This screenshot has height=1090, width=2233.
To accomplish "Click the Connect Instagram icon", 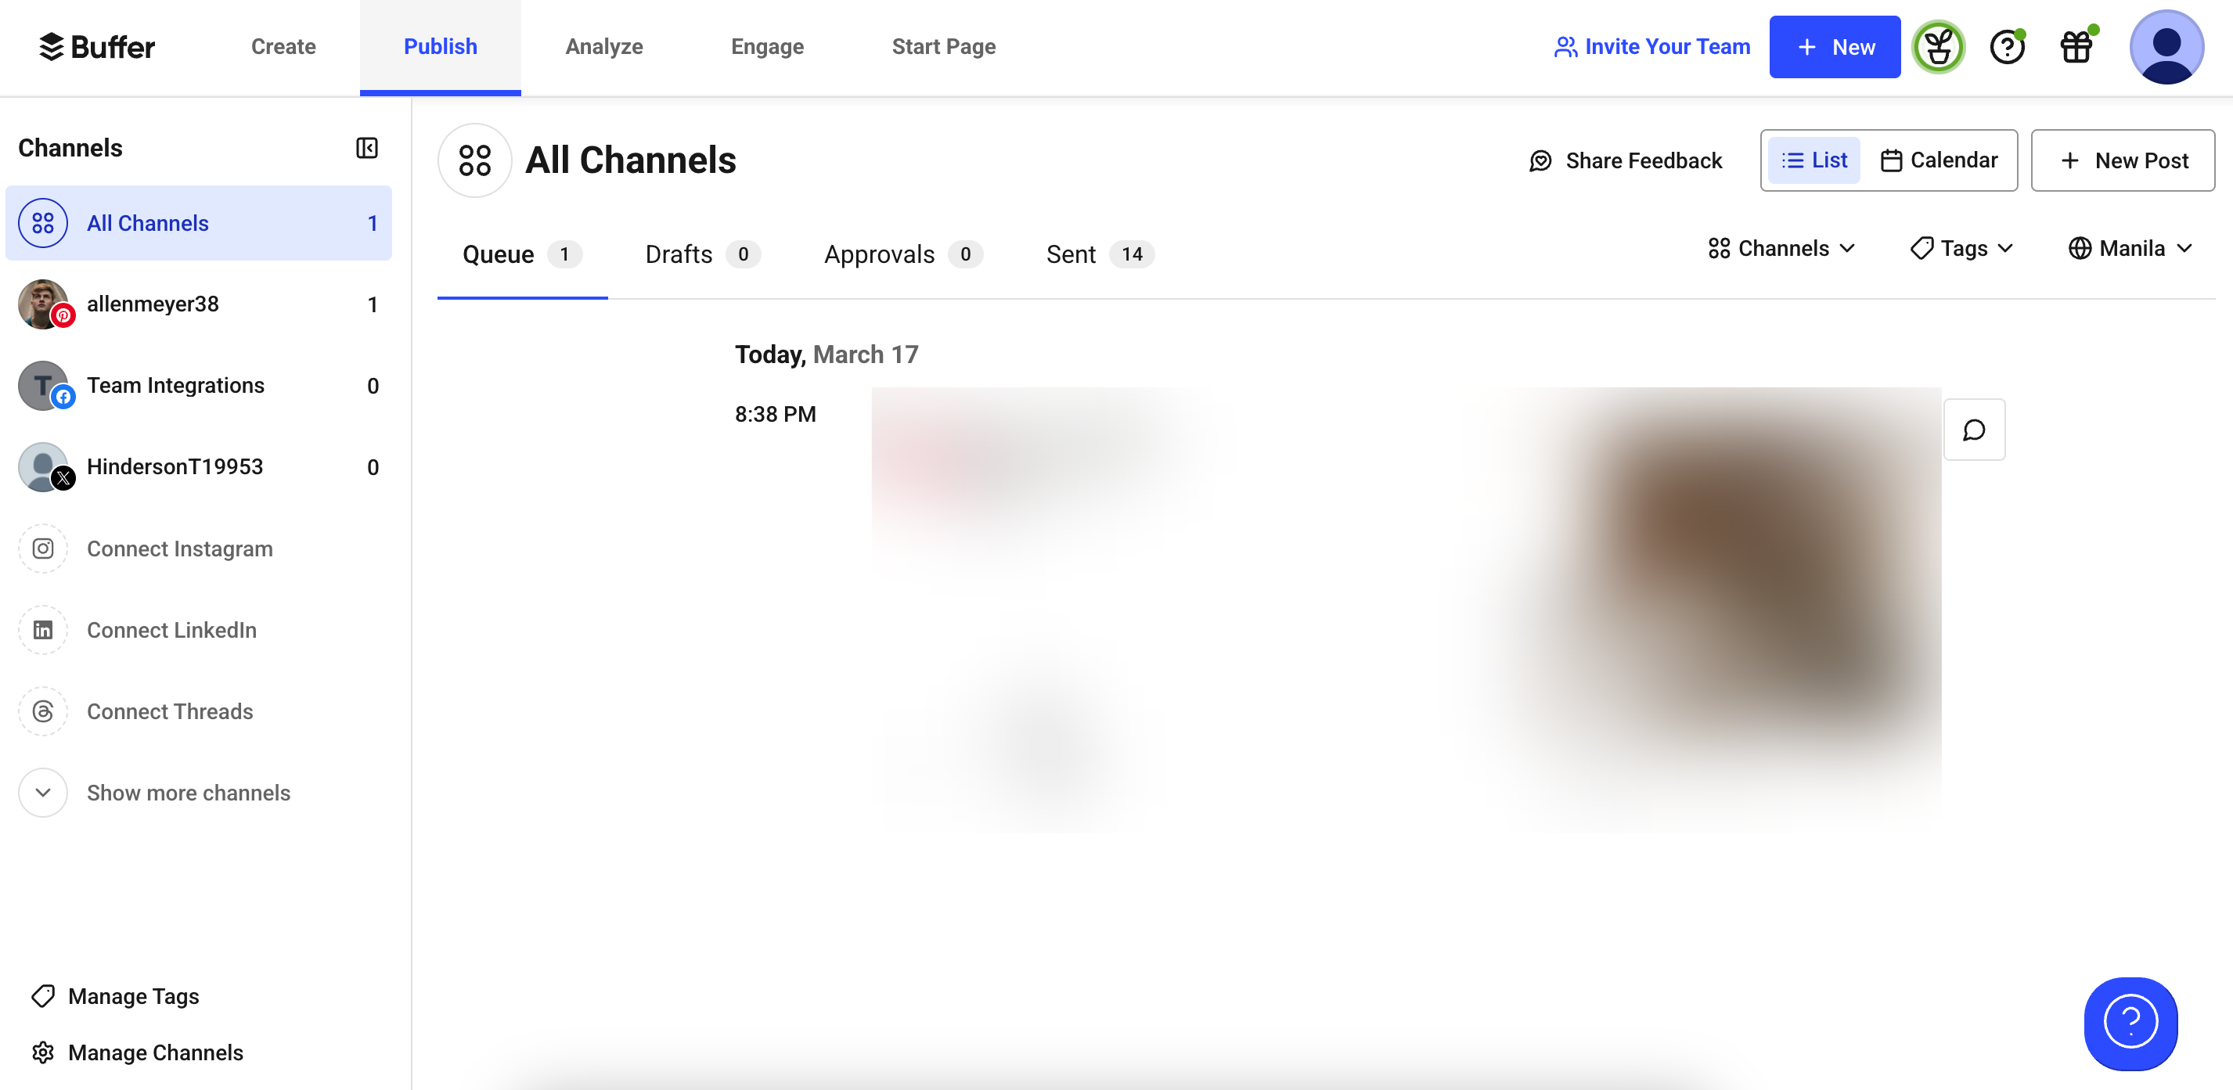I will click(x=43, y=549).
